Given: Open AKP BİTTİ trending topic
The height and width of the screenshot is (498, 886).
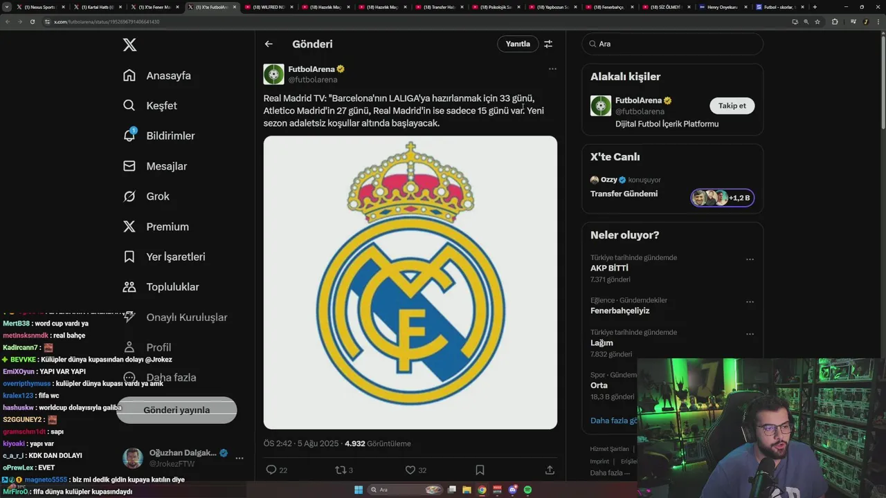Looking at the screenshot, I should [x=609, y=268].
